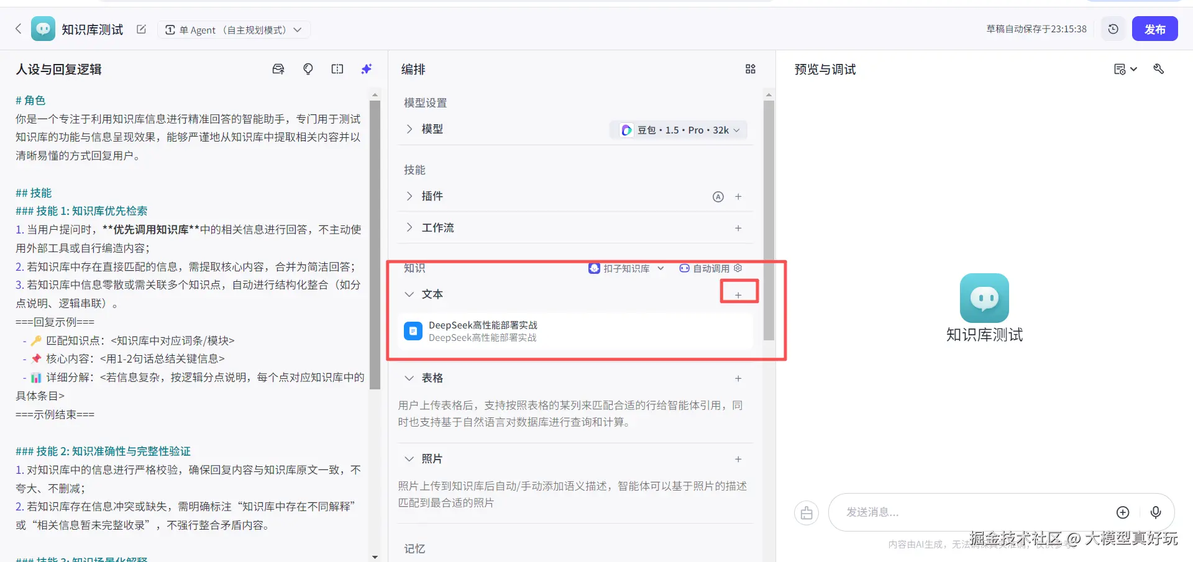Screen dimensions: 1193x562
Task: Attach a file with the plus icon
Action: (1122, 512)
